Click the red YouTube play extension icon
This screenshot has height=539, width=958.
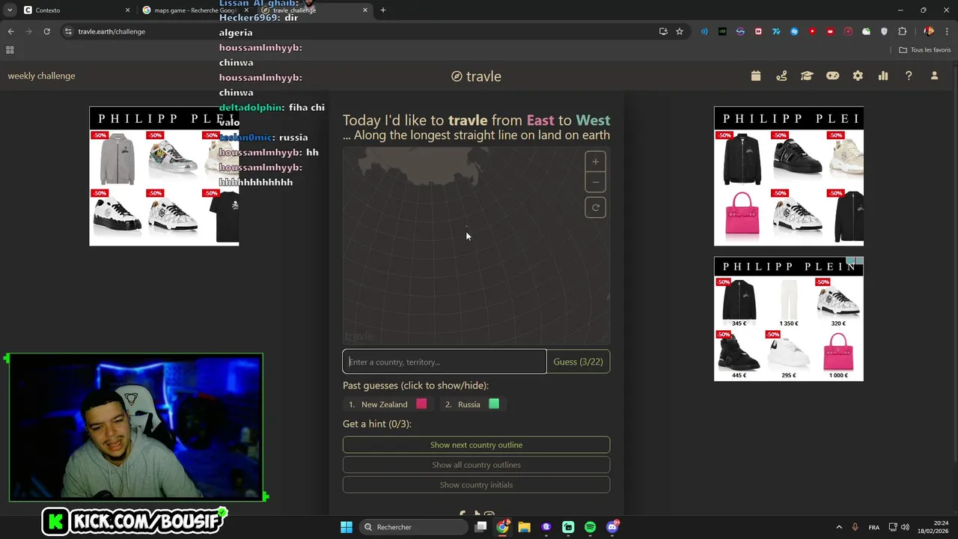812,31
